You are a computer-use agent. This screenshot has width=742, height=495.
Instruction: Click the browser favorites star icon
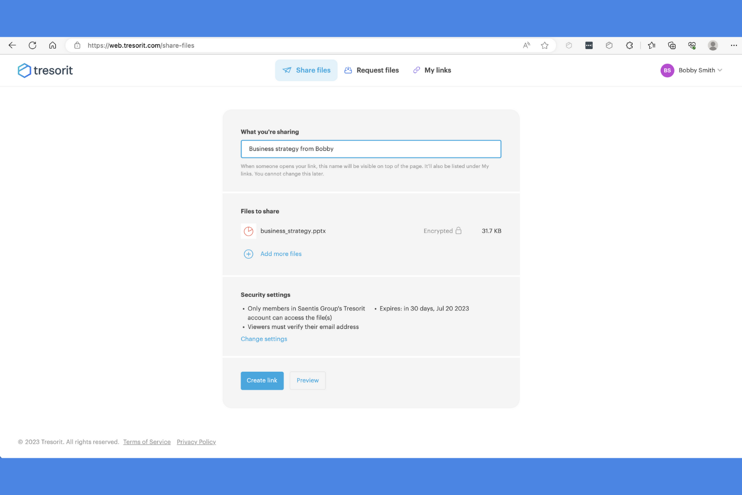[x=544, y=45]
